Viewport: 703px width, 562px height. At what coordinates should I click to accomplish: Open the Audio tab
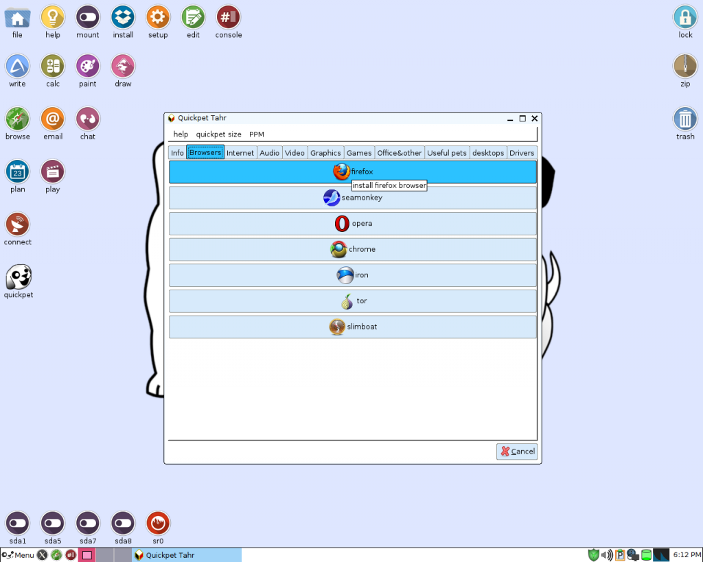coord(269,153)
